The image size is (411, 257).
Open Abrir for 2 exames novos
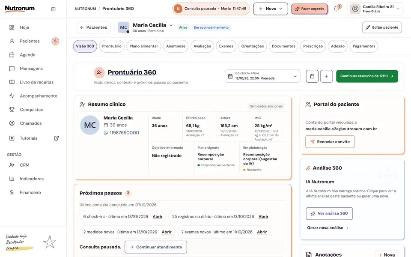click(x=262, y=232)
